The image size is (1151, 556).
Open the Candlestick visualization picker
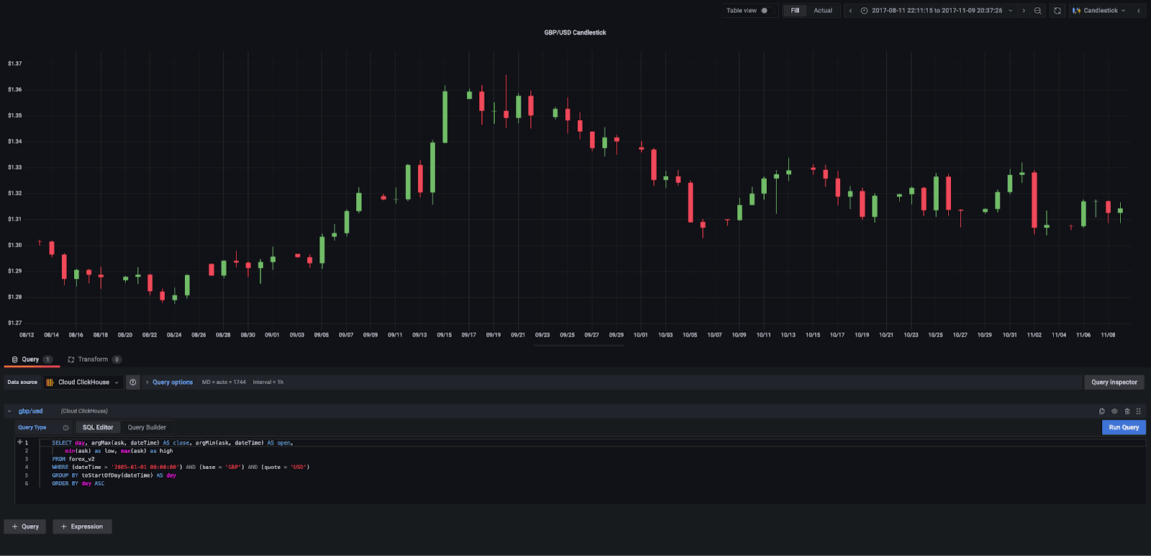tap(1099, 11)
